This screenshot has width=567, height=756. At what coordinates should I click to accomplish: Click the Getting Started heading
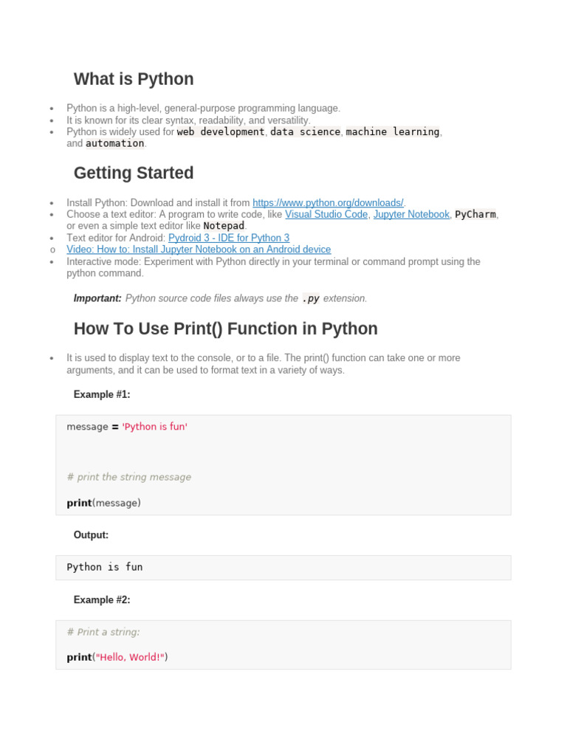pyautogui.click(x=134, y=173)
